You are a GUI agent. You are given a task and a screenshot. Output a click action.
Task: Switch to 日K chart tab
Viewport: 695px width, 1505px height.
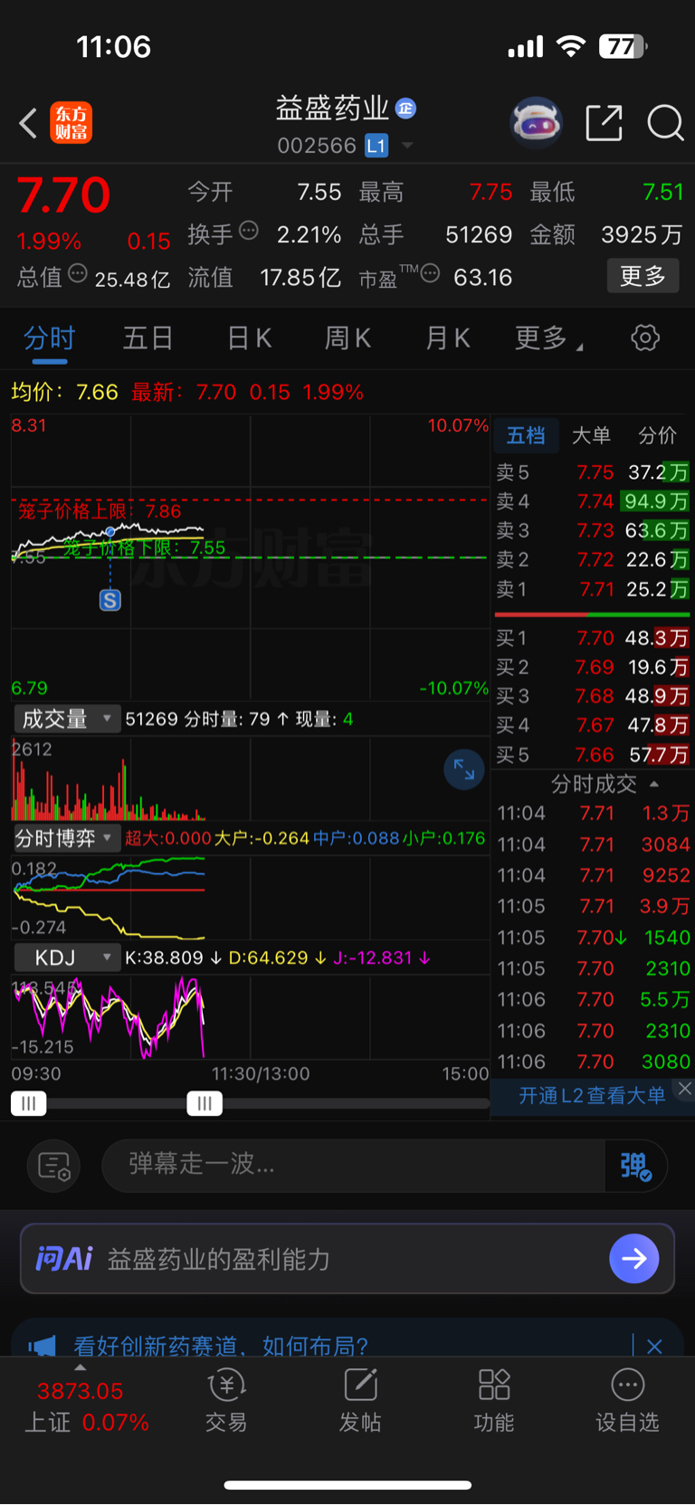coord(249,338)
